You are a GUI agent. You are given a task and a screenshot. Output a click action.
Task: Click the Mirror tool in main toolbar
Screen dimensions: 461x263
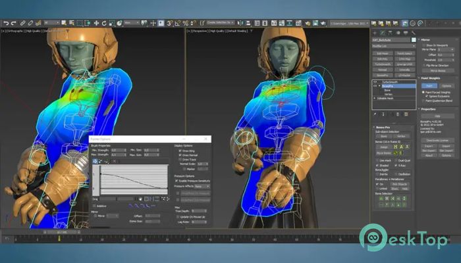pyautogui.click(x=240, y=23)
